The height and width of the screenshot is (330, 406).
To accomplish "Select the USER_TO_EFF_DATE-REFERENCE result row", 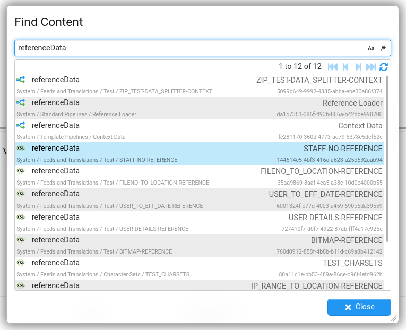I will pyautogui.click(x=200, y=199).
